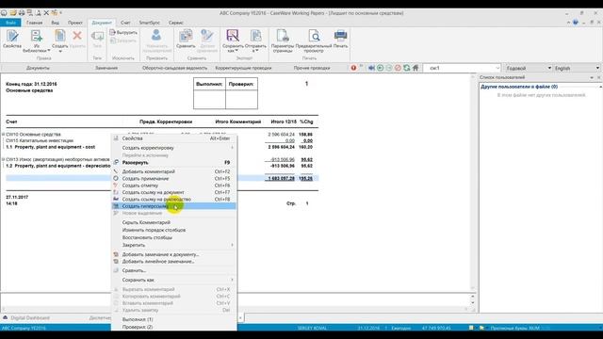Choose Создать гиперссылку in context menu
This screenshot has height=339, width=603.
click(173, 206)
